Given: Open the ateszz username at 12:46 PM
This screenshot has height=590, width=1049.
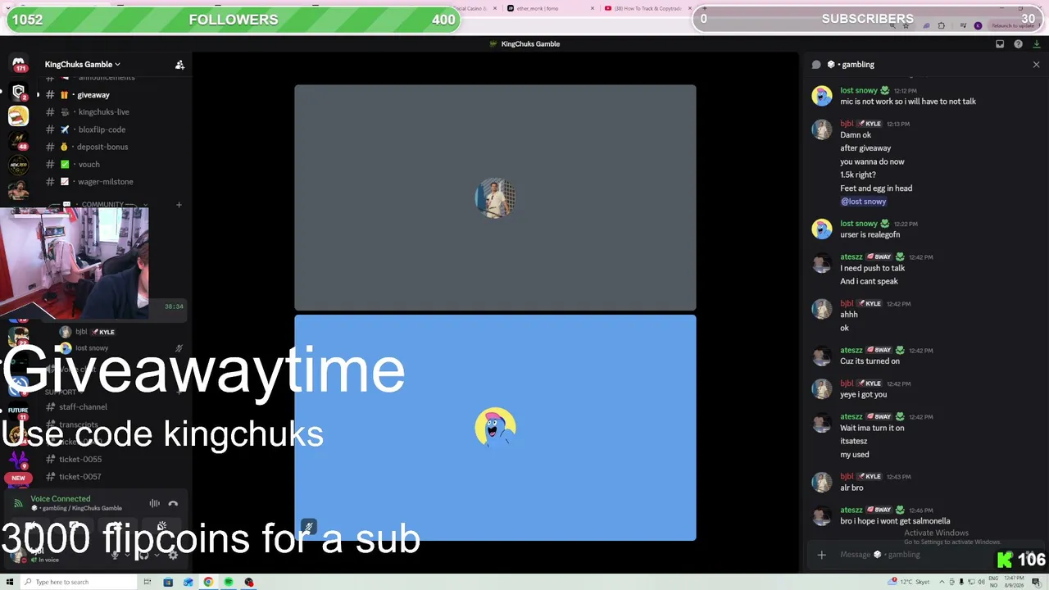Looking at the screenshot, I should 851,510.
